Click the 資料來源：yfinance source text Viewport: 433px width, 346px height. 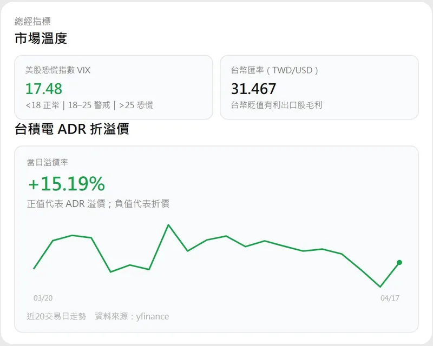pyautogui.click(x=132, y=316)
